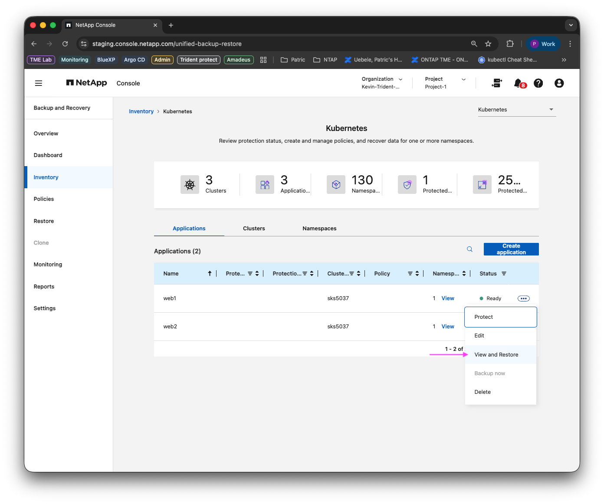Click the help question mark icon
The height and width of the screenshot is (504, 604).
pyautogui.click(x=538, y=83)
